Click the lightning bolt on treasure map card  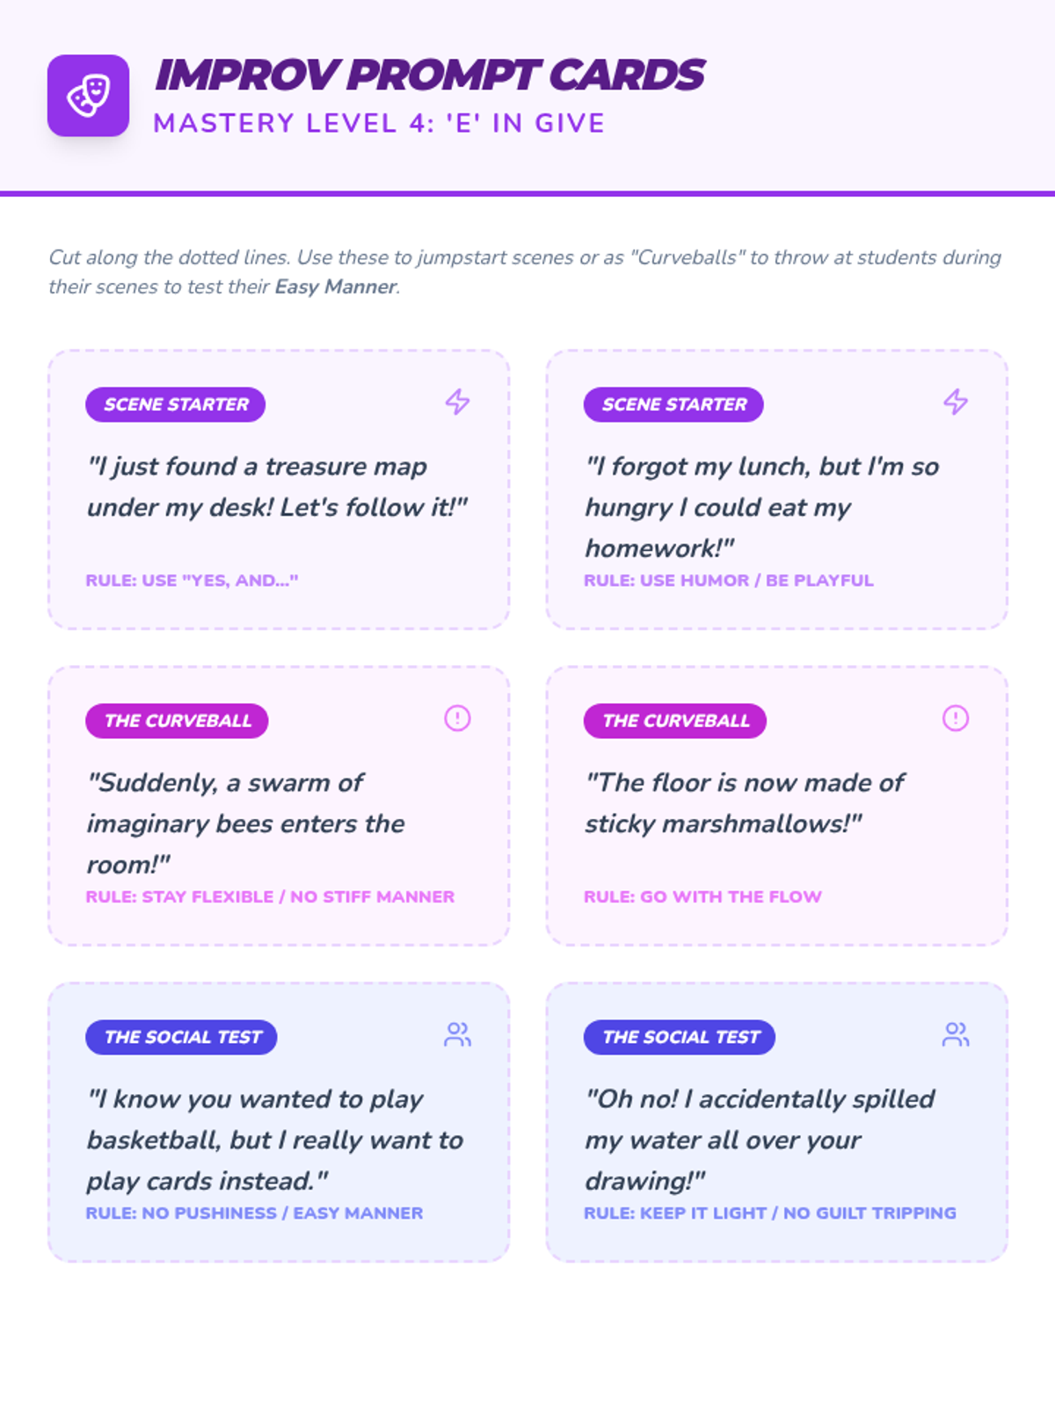[457, 402]
